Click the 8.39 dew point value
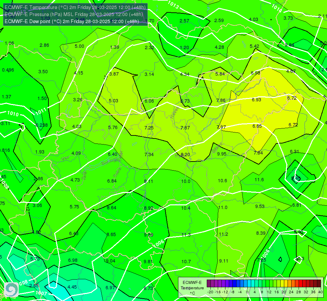This screenshot has width=327, height=301. coord(261,233)
